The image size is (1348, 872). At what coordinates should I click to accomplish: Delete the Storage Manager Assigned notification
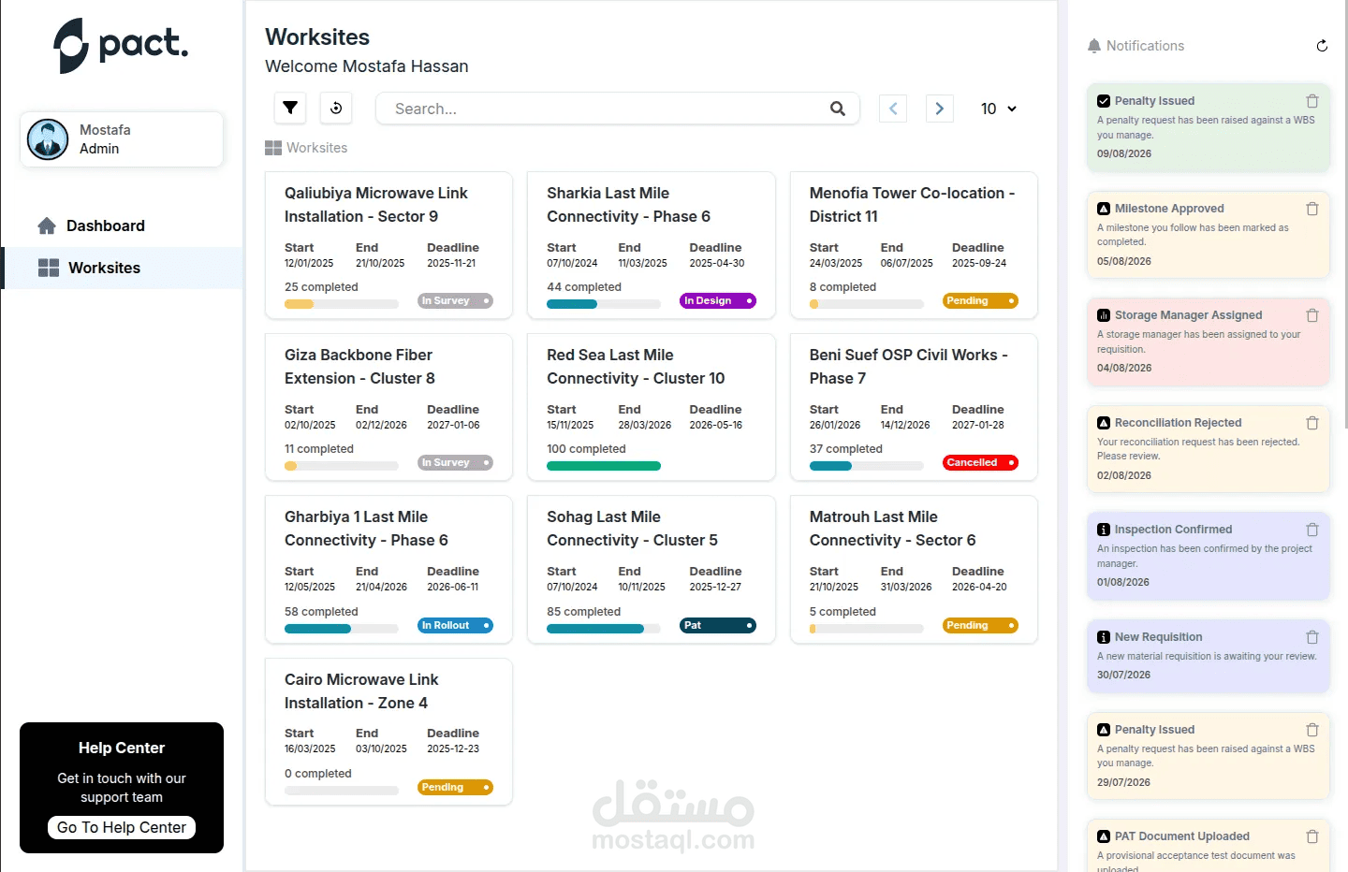click(x=1312, y=315)
